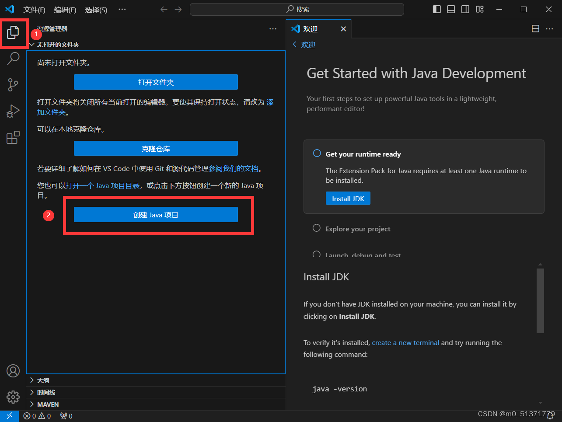
Task: Click the 资源管理器 panel title
Action: [52, 29]
